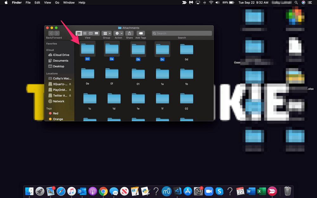Open the Go menu in the menu bar
This screenshot has width=317, height=198.
[56, 2]
